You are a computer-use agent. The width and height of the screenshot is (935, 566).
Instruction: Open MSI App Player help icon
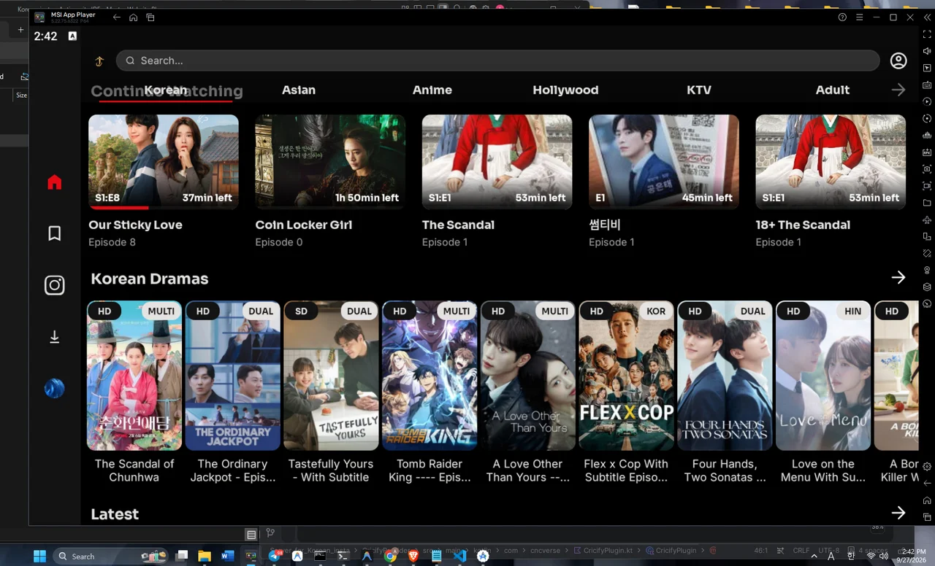point(842,17)
